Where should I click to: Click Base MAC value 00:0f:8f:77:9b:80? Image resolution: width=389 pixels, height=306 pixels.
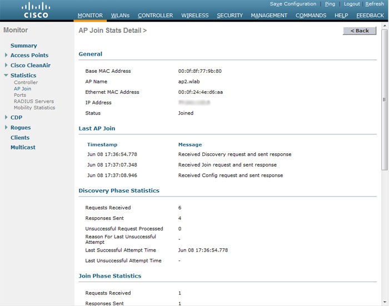[x=200, y=71]
